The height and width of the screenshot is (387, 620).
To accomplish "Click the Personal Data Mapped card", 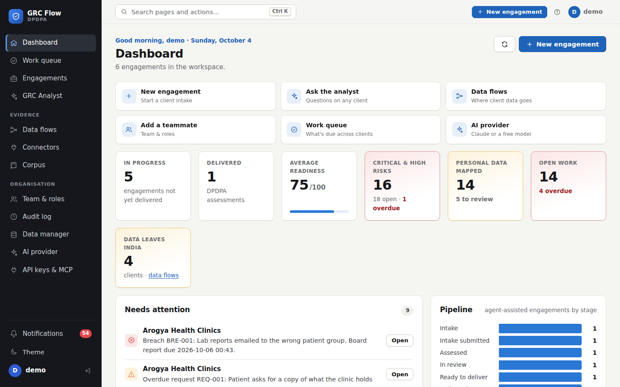I will point(485,186).
